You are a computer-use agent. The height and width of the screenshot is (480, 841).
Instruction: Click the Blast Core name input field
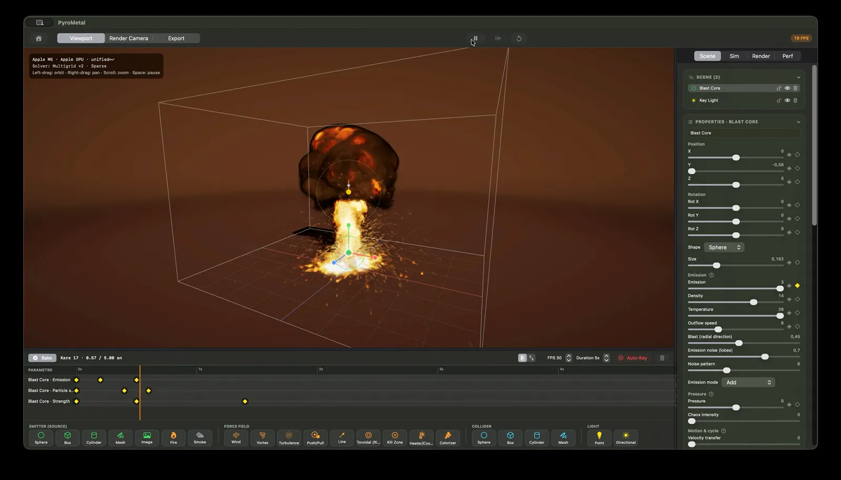(x=744, y=133)
